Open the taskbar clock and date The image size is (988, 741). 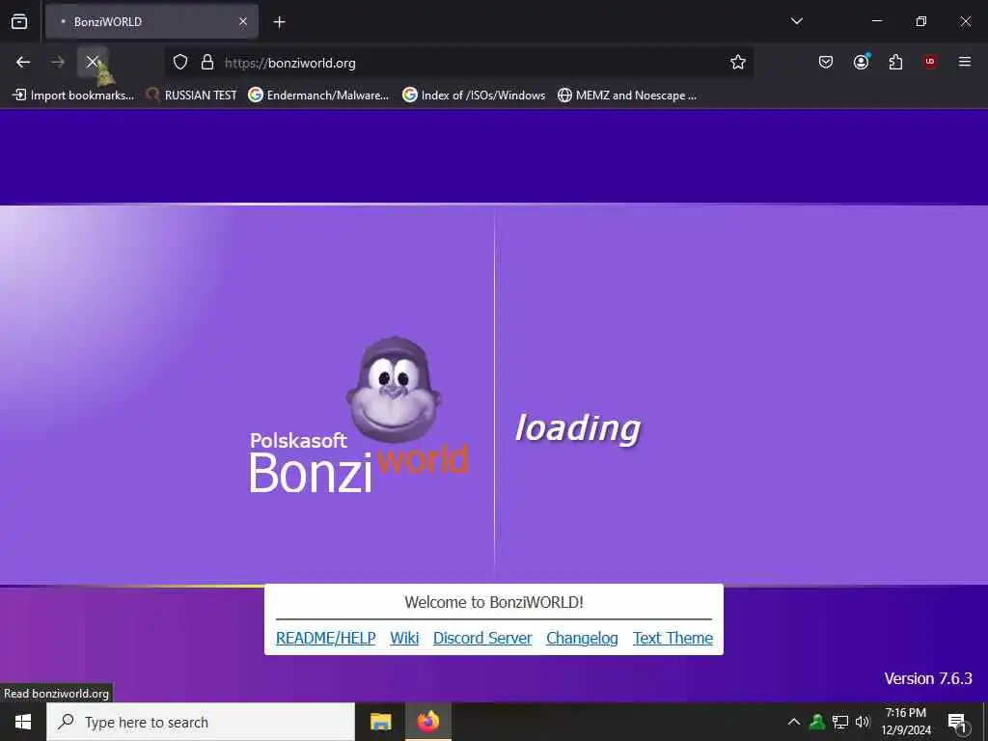click(x=906, y=722)
